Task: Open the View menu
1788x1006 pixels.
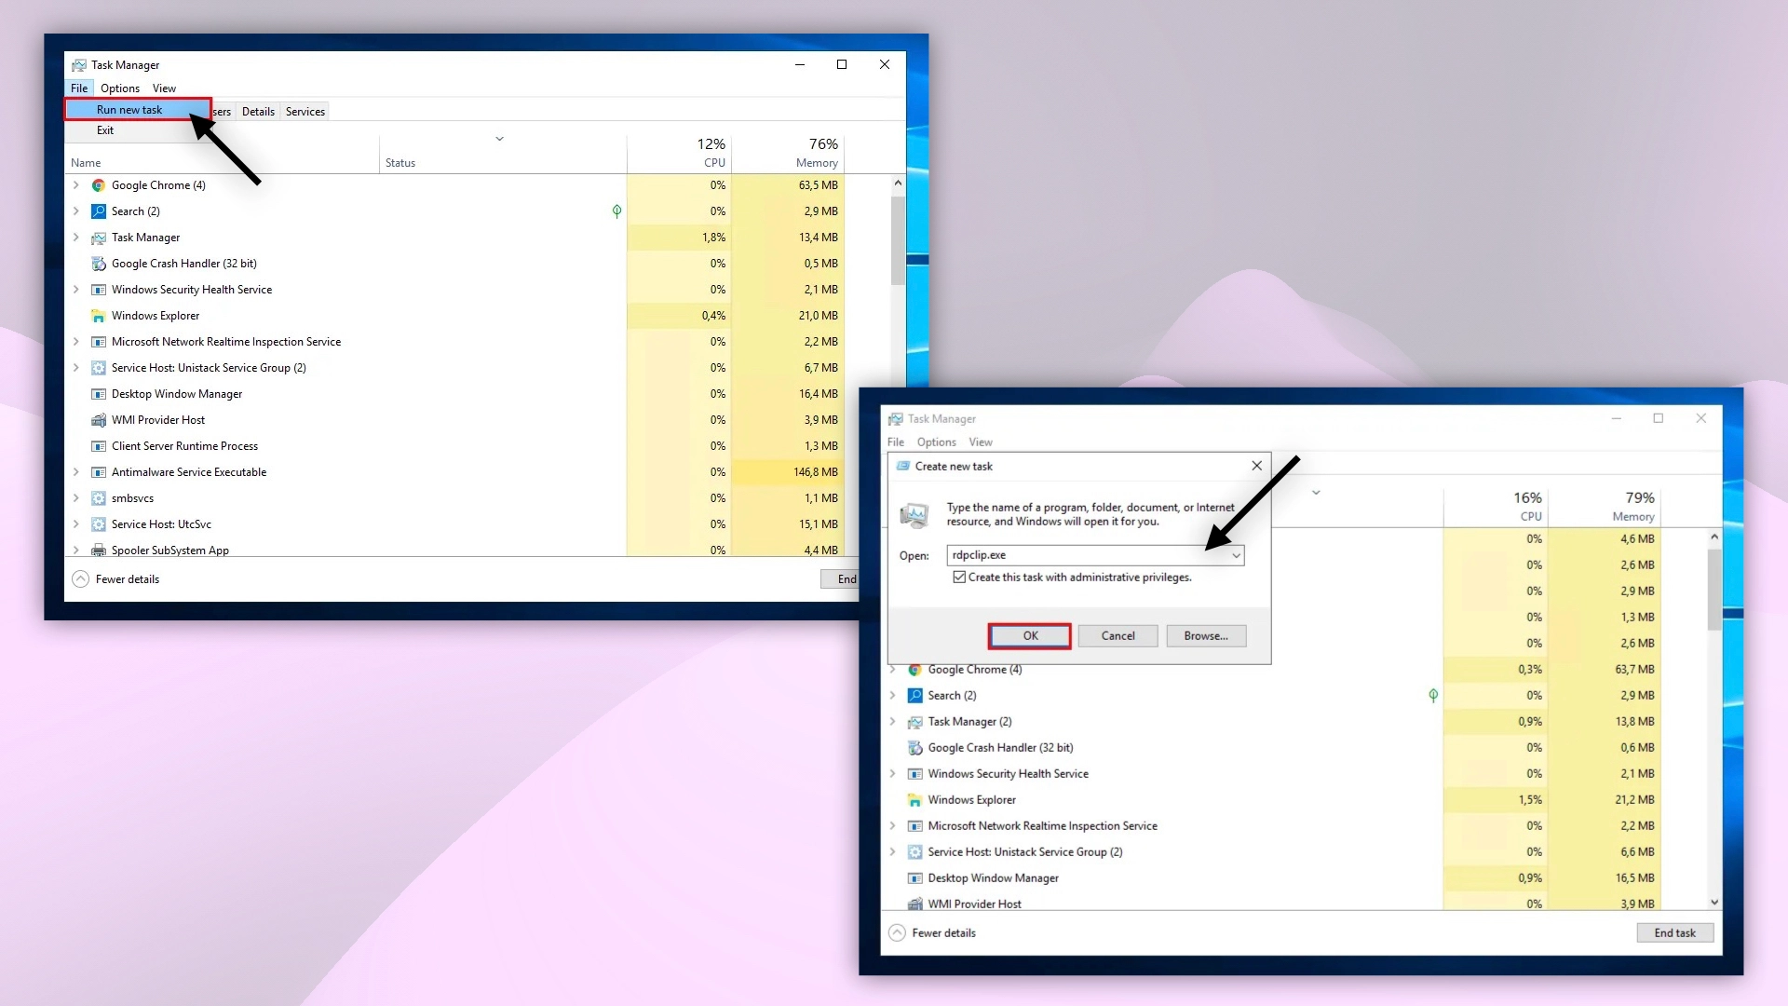Action: [164, 88]
